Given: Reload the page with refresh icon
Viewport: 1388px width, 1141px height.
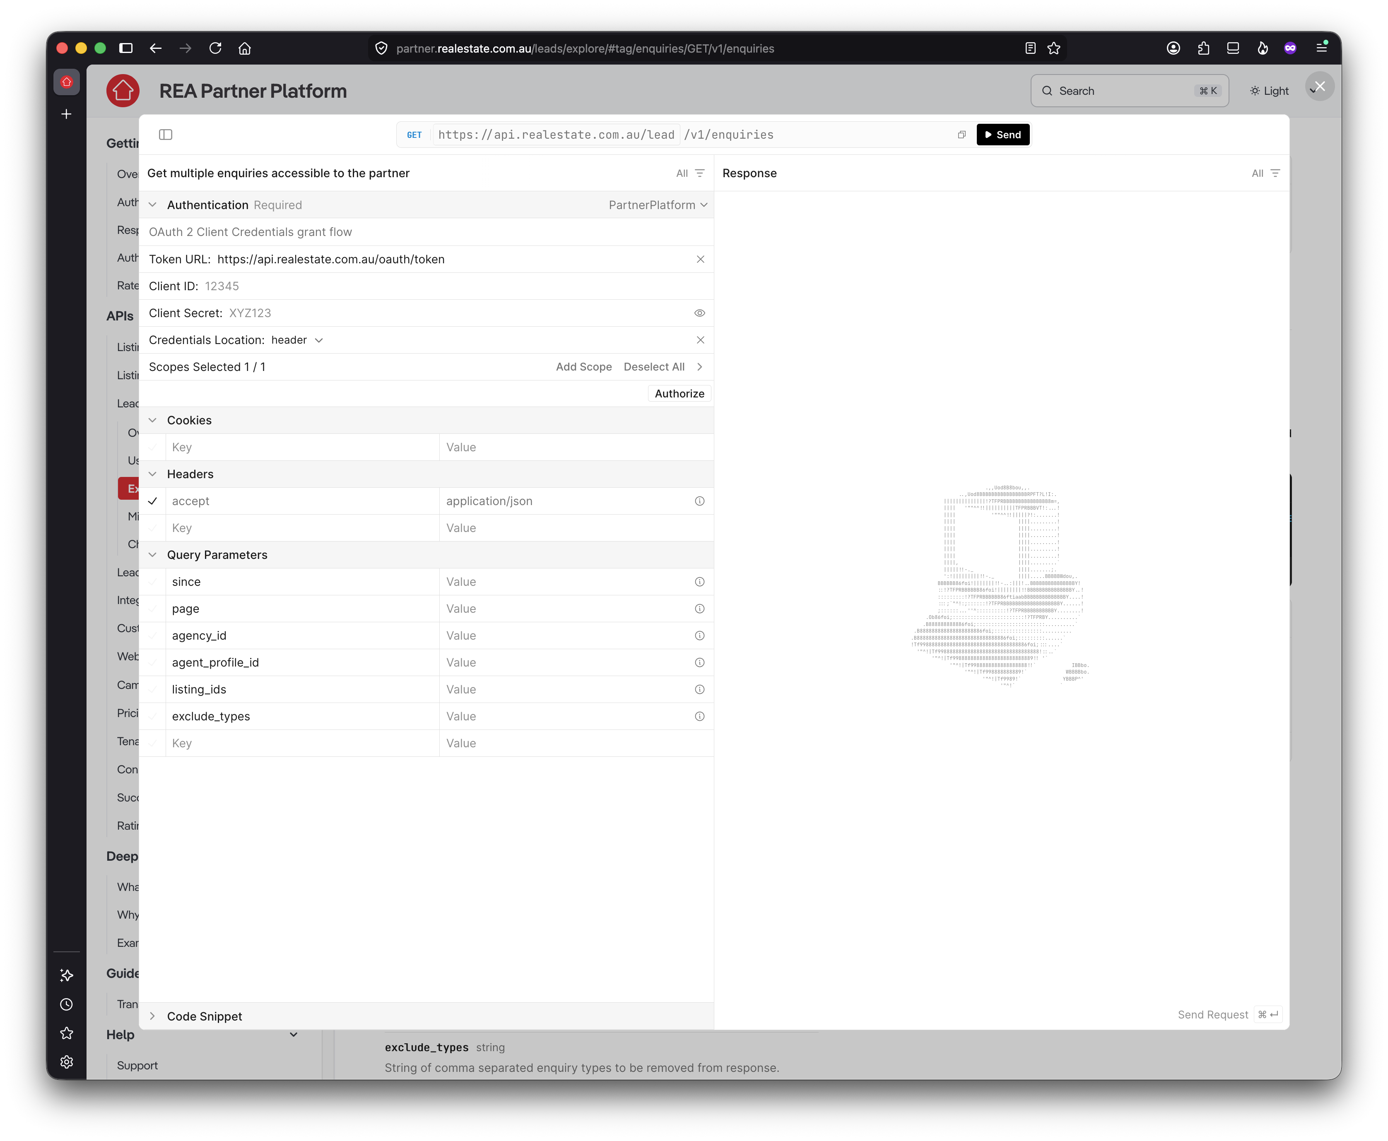Looking at the screenshot, I should coord(215,48).
